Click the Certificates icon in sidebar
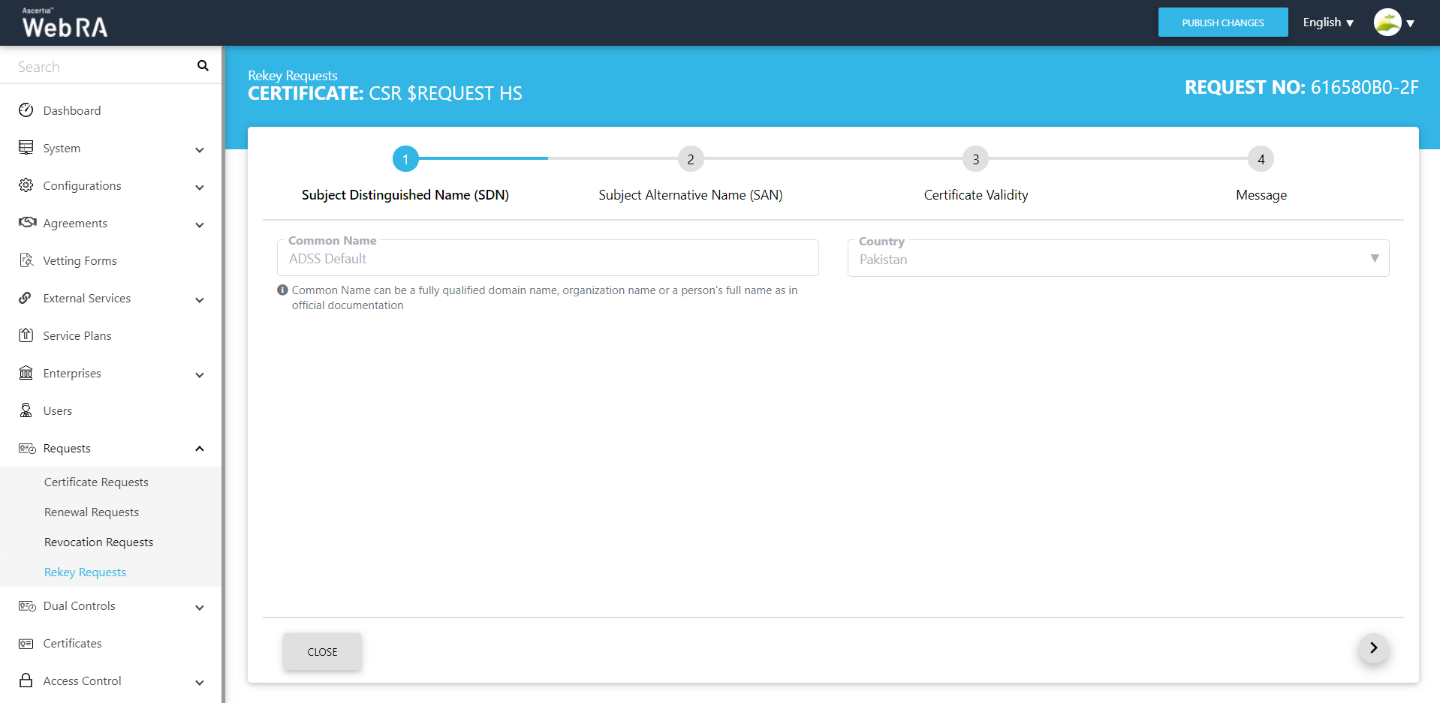 [x=26, y=644]
